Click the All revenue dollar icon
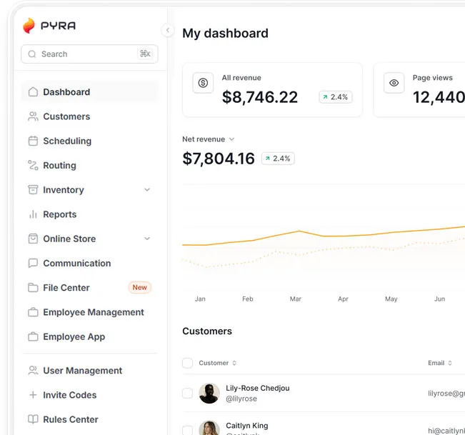The width and height of the screenshot is (465, 435). click(203, 83)
